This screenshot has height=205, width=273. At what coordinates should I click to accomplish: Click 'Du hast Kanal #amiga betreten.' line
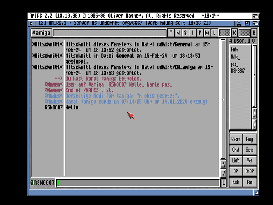point(103,79)
